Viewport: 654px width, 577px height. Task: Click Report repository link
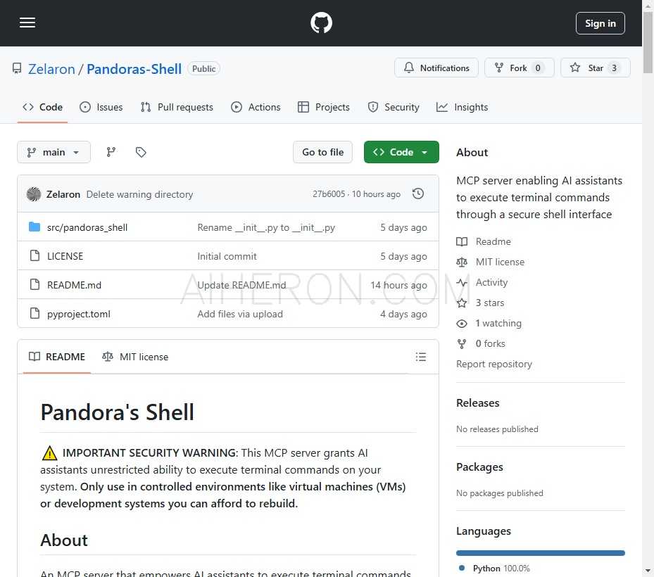click(494, 364)
